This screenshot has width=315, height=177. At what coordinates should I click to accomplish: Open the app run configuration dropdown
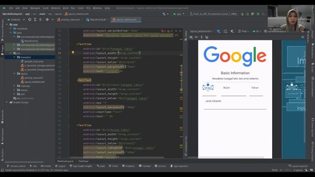(x=179, y=14)
